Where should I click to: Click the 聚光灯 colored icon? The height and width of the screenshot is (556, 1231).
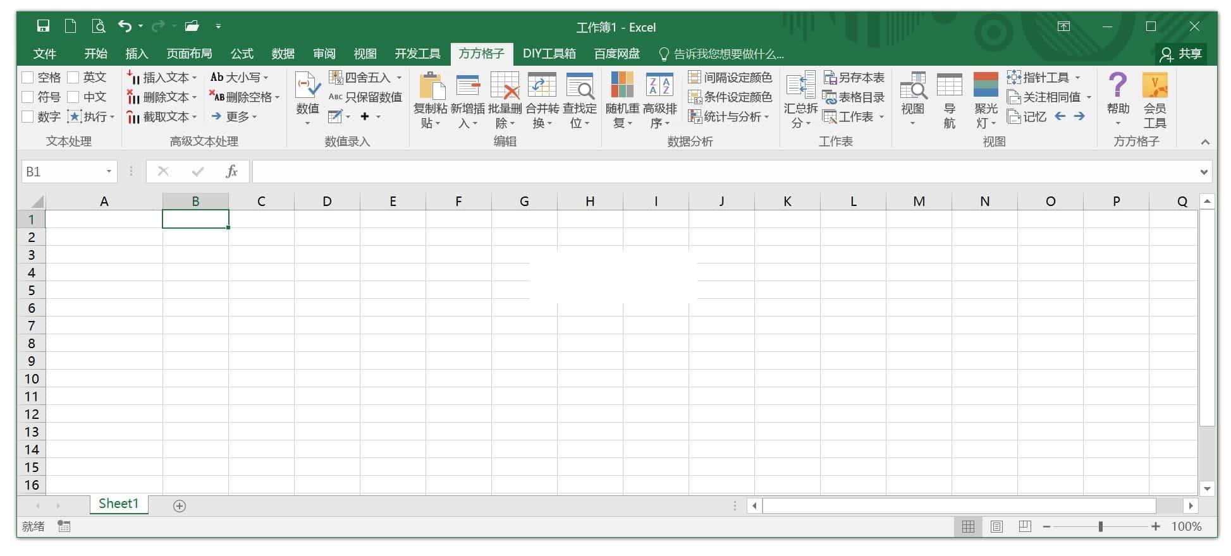[x=986, y=85]
